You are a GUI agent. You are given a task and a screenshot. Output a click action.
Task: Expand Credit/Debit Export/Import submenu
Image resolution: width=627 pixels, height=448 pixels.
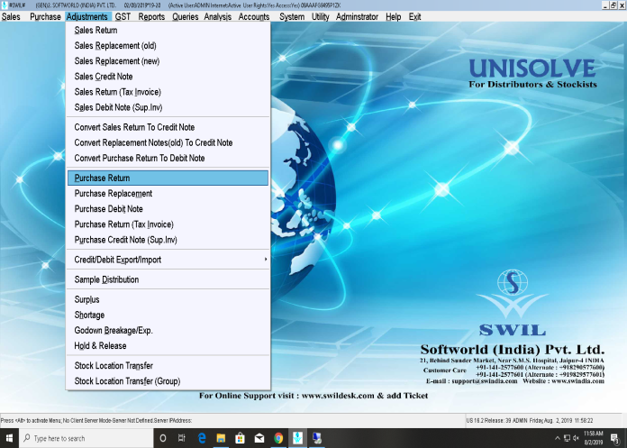pyautogui.click(x=168, y=260)
